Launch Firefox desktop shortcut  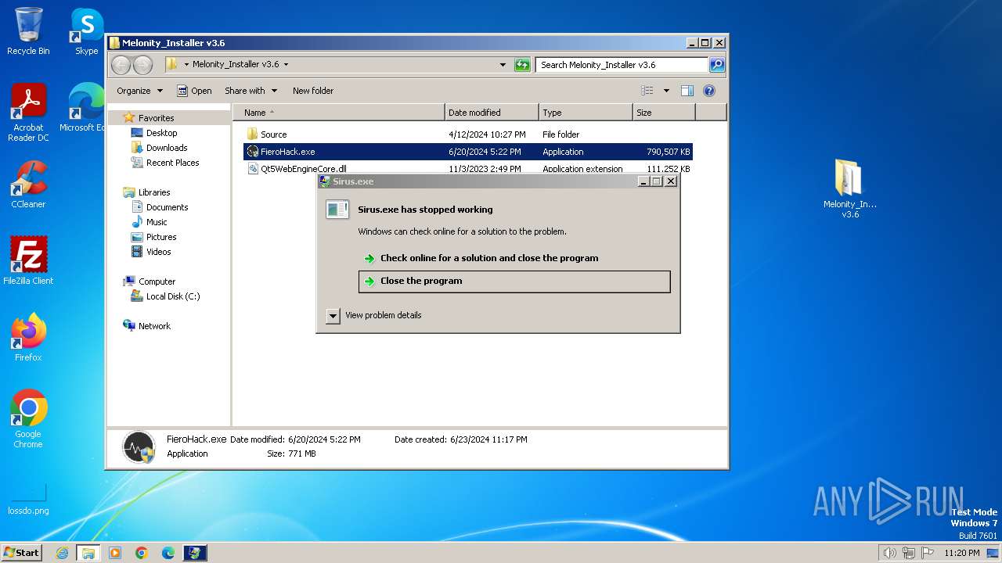click(28, 337)
